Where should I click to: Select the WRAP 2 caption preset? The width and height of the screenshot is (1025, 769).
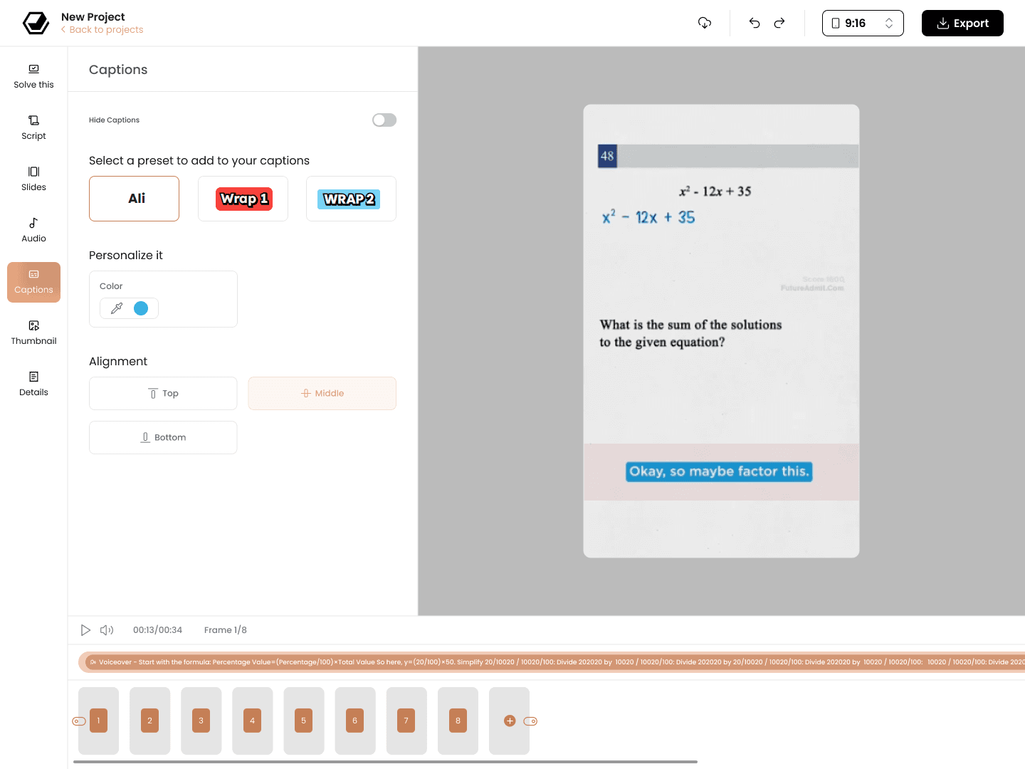(x=351, y=199)
